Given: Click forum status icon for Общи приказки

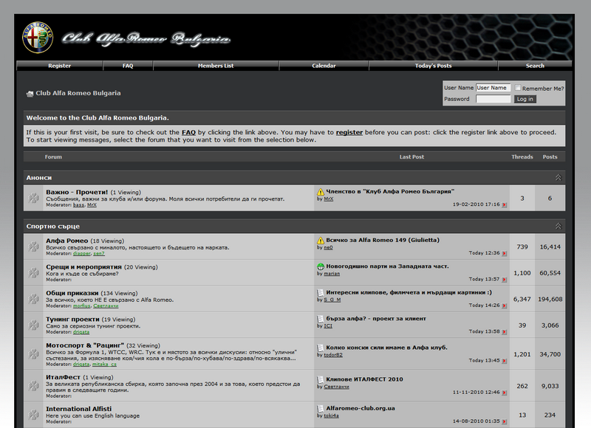Looking at the screenshot, I should coord(33,299).
